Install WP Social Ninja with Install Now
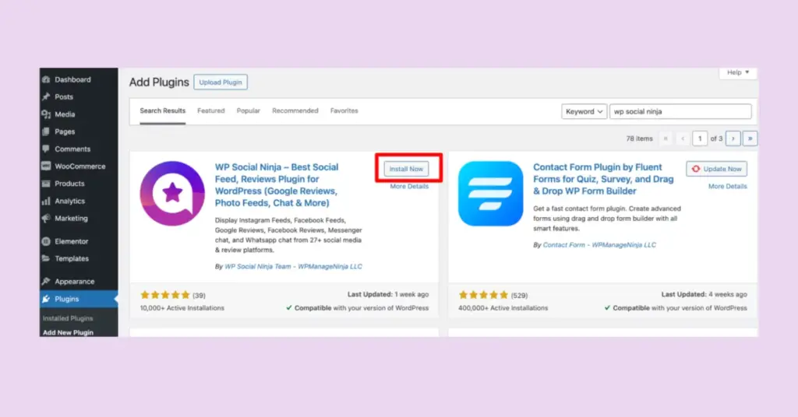Screen dimensions: 798x417 406,169
